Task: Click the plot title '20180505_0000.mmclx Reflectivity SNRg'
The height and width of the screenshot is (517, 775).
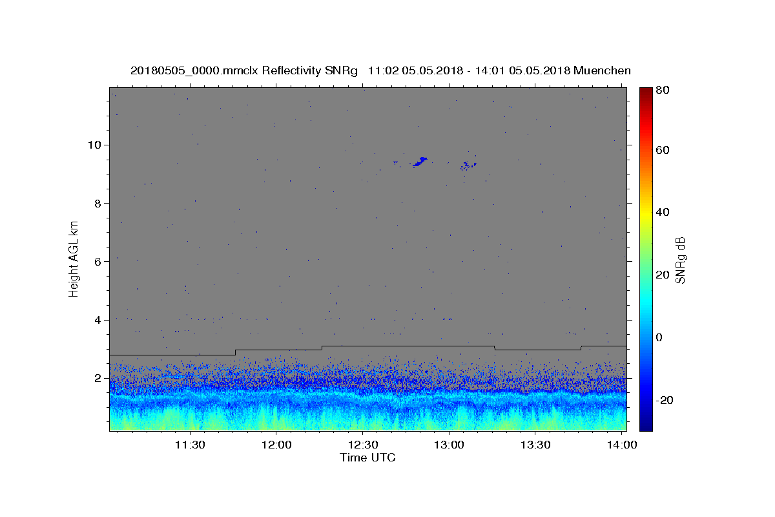Action: point(244,70)
